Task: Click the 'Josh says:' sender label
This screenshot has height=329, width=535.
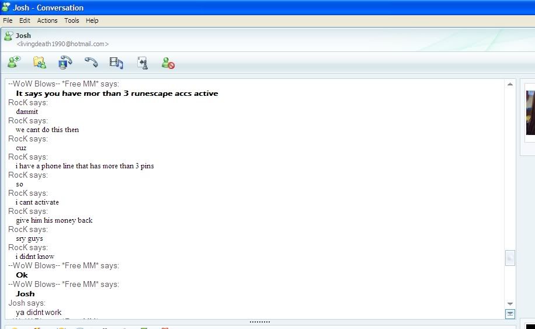Action: (x=27, y=303)
